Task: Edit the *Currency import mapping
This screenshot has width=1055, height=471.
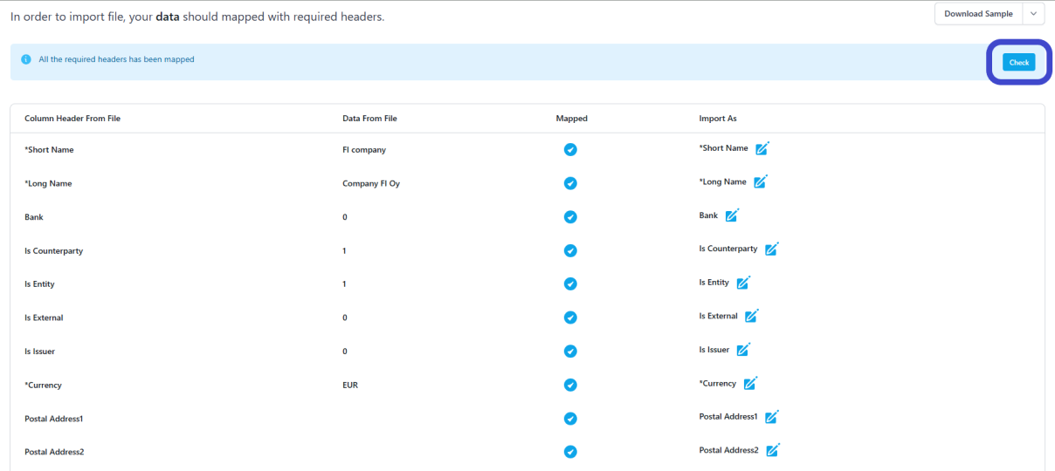Action: coord(750,383)
